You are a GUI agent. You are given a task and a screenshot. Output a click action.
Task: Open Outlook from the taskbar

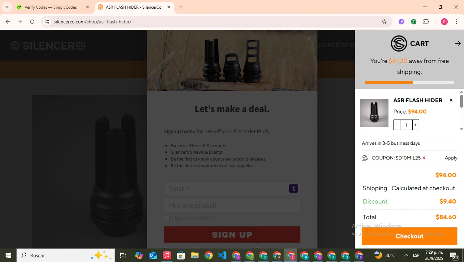point(153,256)
